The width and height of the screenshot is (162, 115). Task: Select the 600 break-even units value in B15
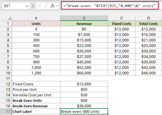coord(84,100)
